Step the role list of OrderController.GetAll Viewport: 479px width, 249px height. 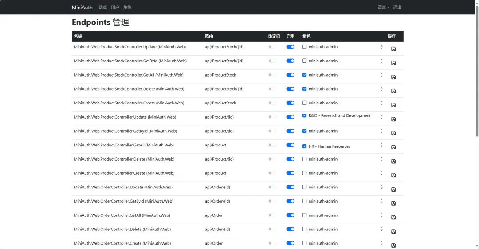(381, 215)
